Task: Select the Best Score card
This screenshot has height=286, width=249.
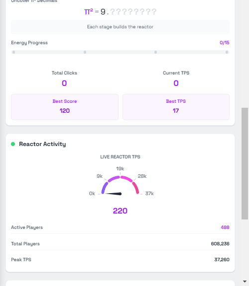Action: tap(65, 107)
